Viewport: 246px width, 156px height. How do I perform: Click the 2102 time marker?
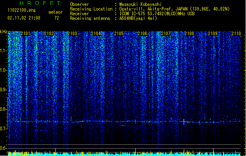(x=49, y=34)
